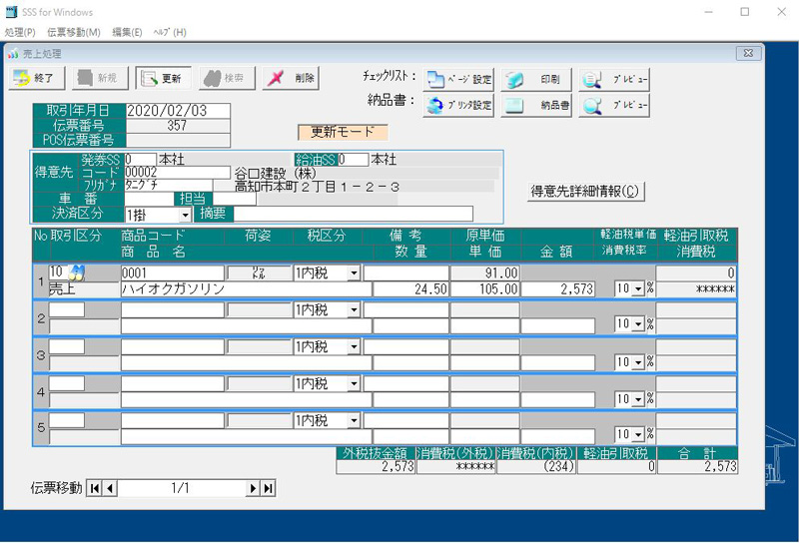Image resolution: width=799 pixels, height=543 pixels.
Task: Print the checklist with 印刷 button
Action: point(536,79)
